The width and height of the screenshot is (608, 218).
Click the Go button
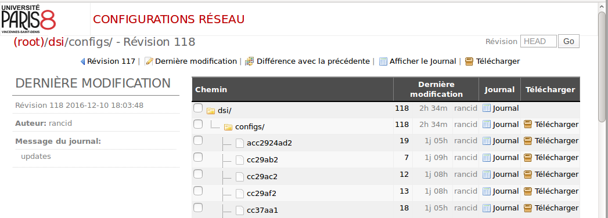coord(569,41)
